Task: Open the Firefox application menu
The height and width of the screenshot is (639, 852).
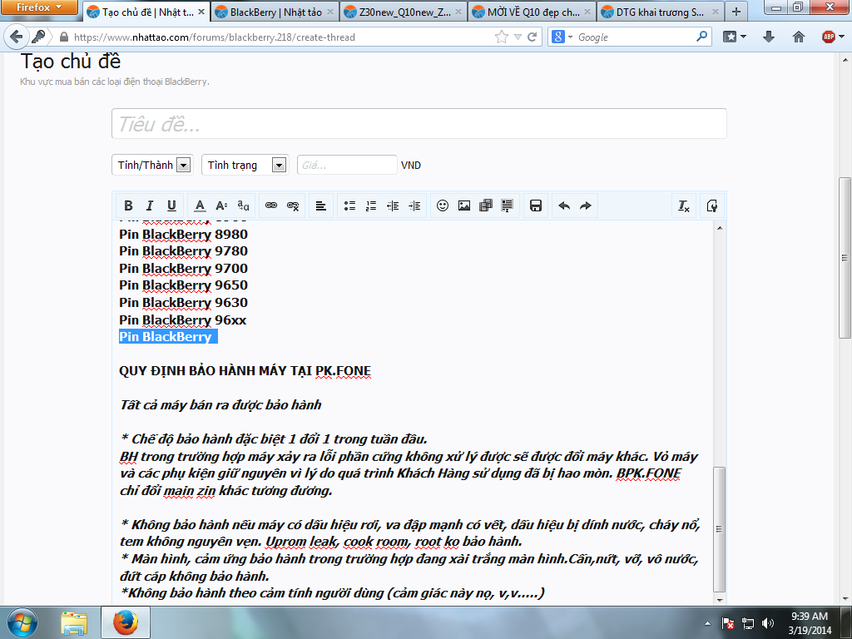Action: [39, 7]
